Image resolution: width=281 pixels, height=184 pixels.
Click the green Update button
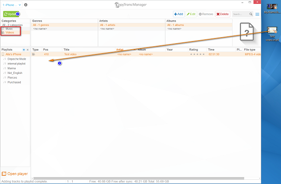pyautogui.click(x=12, y=14)
